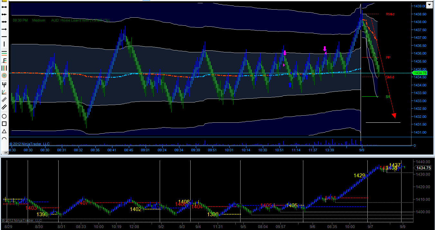Viewport: 435px width, 230px height.
Task: Select the Andrews Pitchfork tool
Action: pyautogui.click(x=4, y=84)
